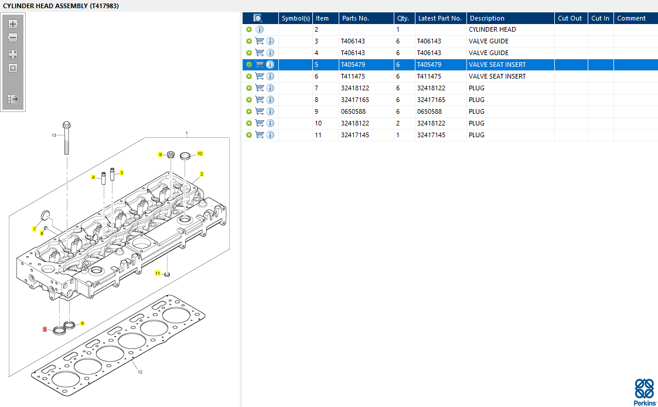658x407 pixels.
Task: Zoom out of the diagram with minus tool
Action: coord(12,38)
